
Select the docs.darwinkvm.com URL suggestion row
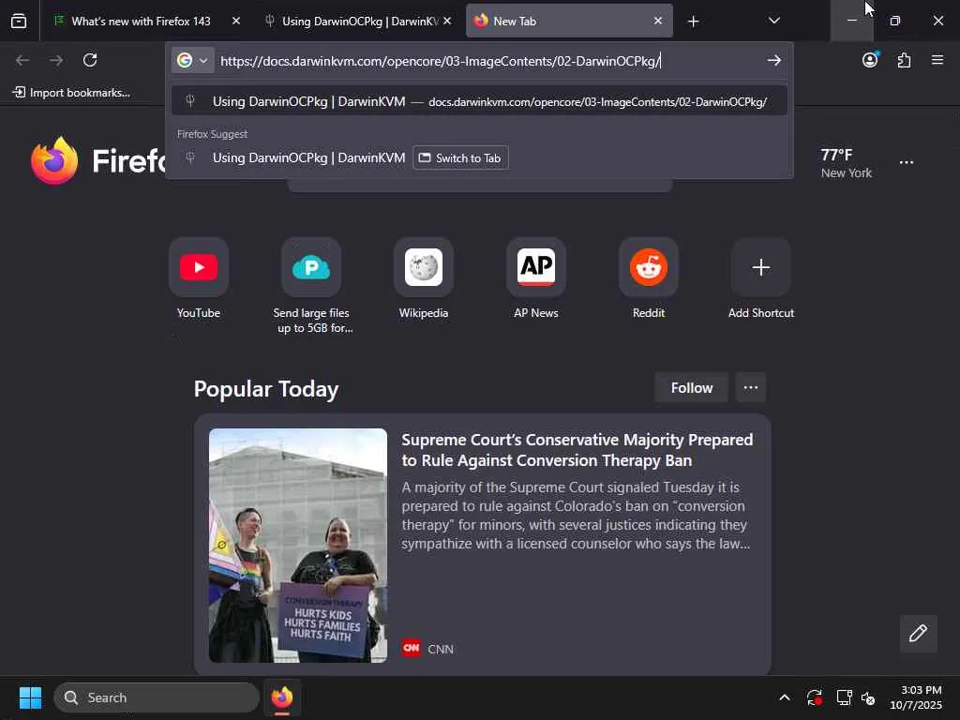pyautogui.click(x=479, y=101)
